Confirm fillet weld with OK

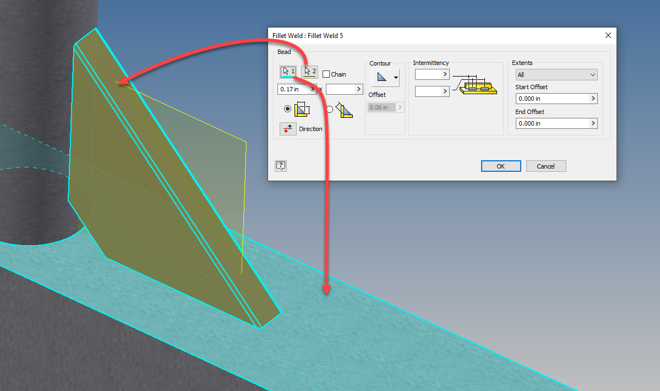pyautogui.click(x=501, y=166)
